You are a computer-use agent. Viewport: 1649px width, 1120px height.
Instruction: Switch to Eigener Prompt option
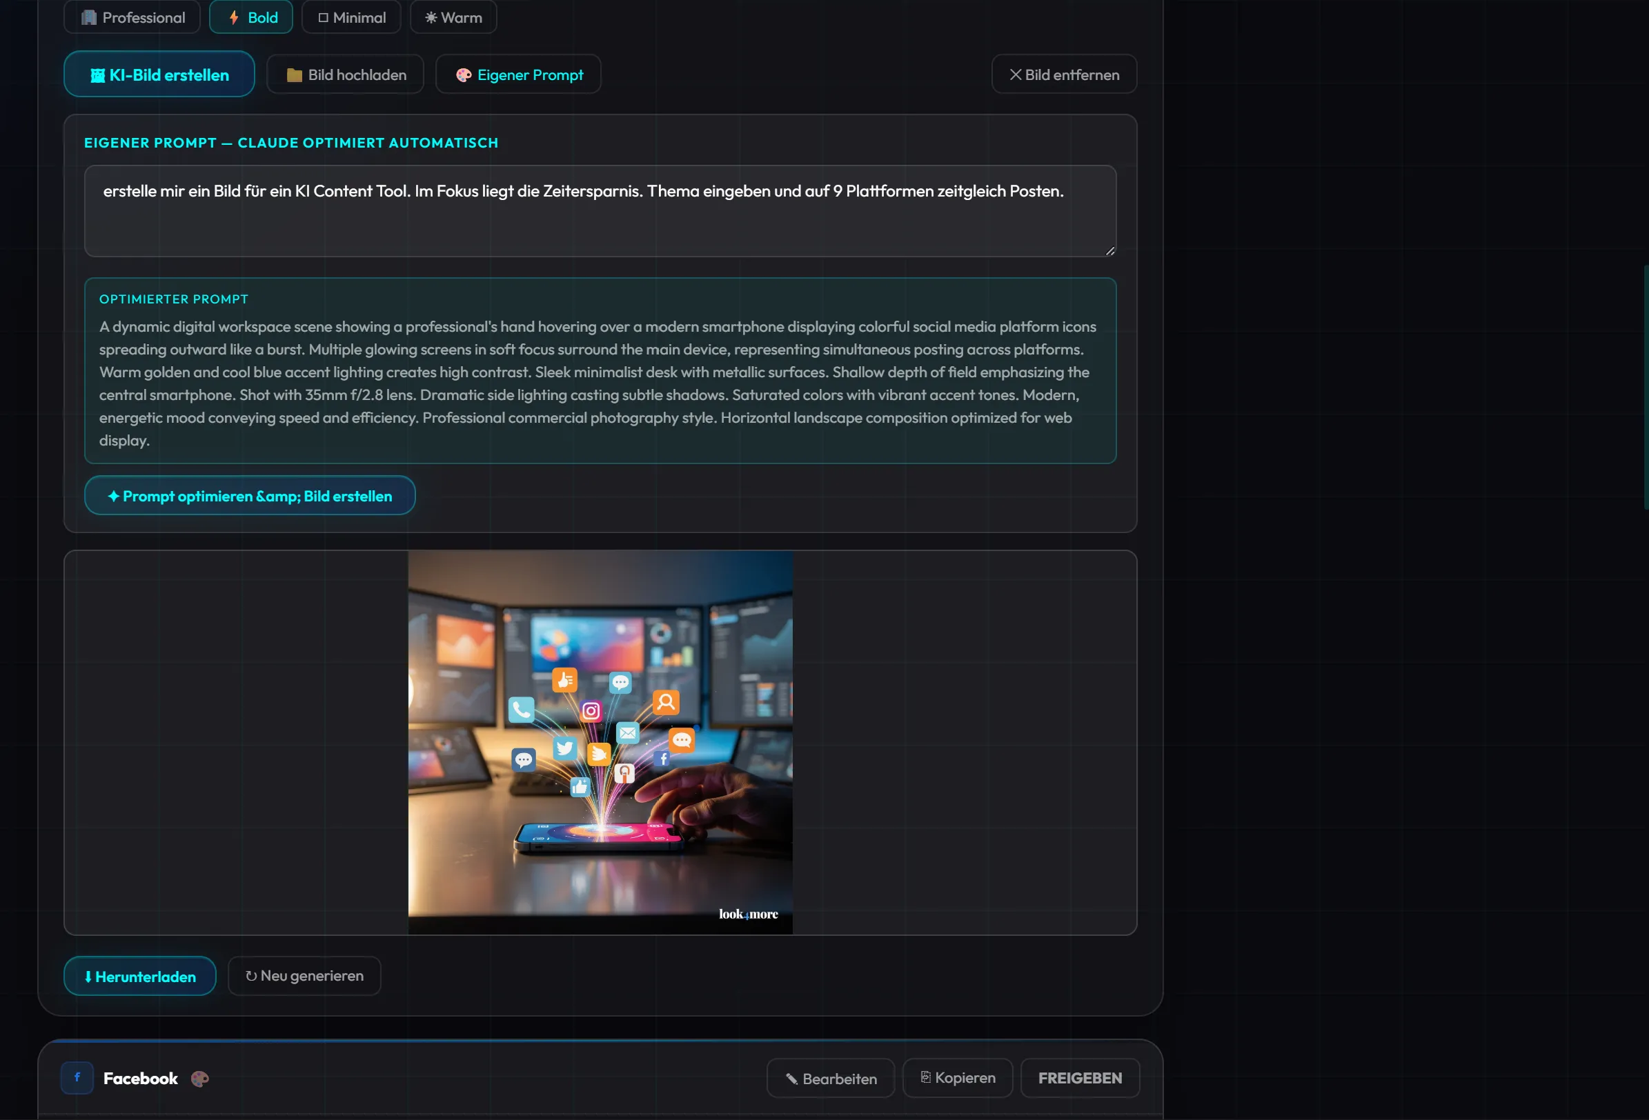coord(518,74)
